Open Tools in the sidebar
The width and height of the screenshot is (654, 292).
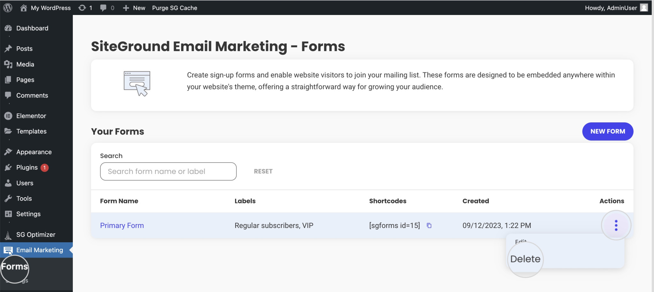click(24, 199)
